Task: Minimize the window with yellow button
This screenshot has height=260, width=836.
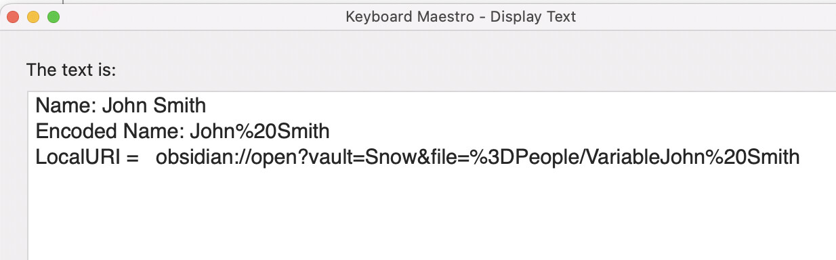Action: pos(33,17)
